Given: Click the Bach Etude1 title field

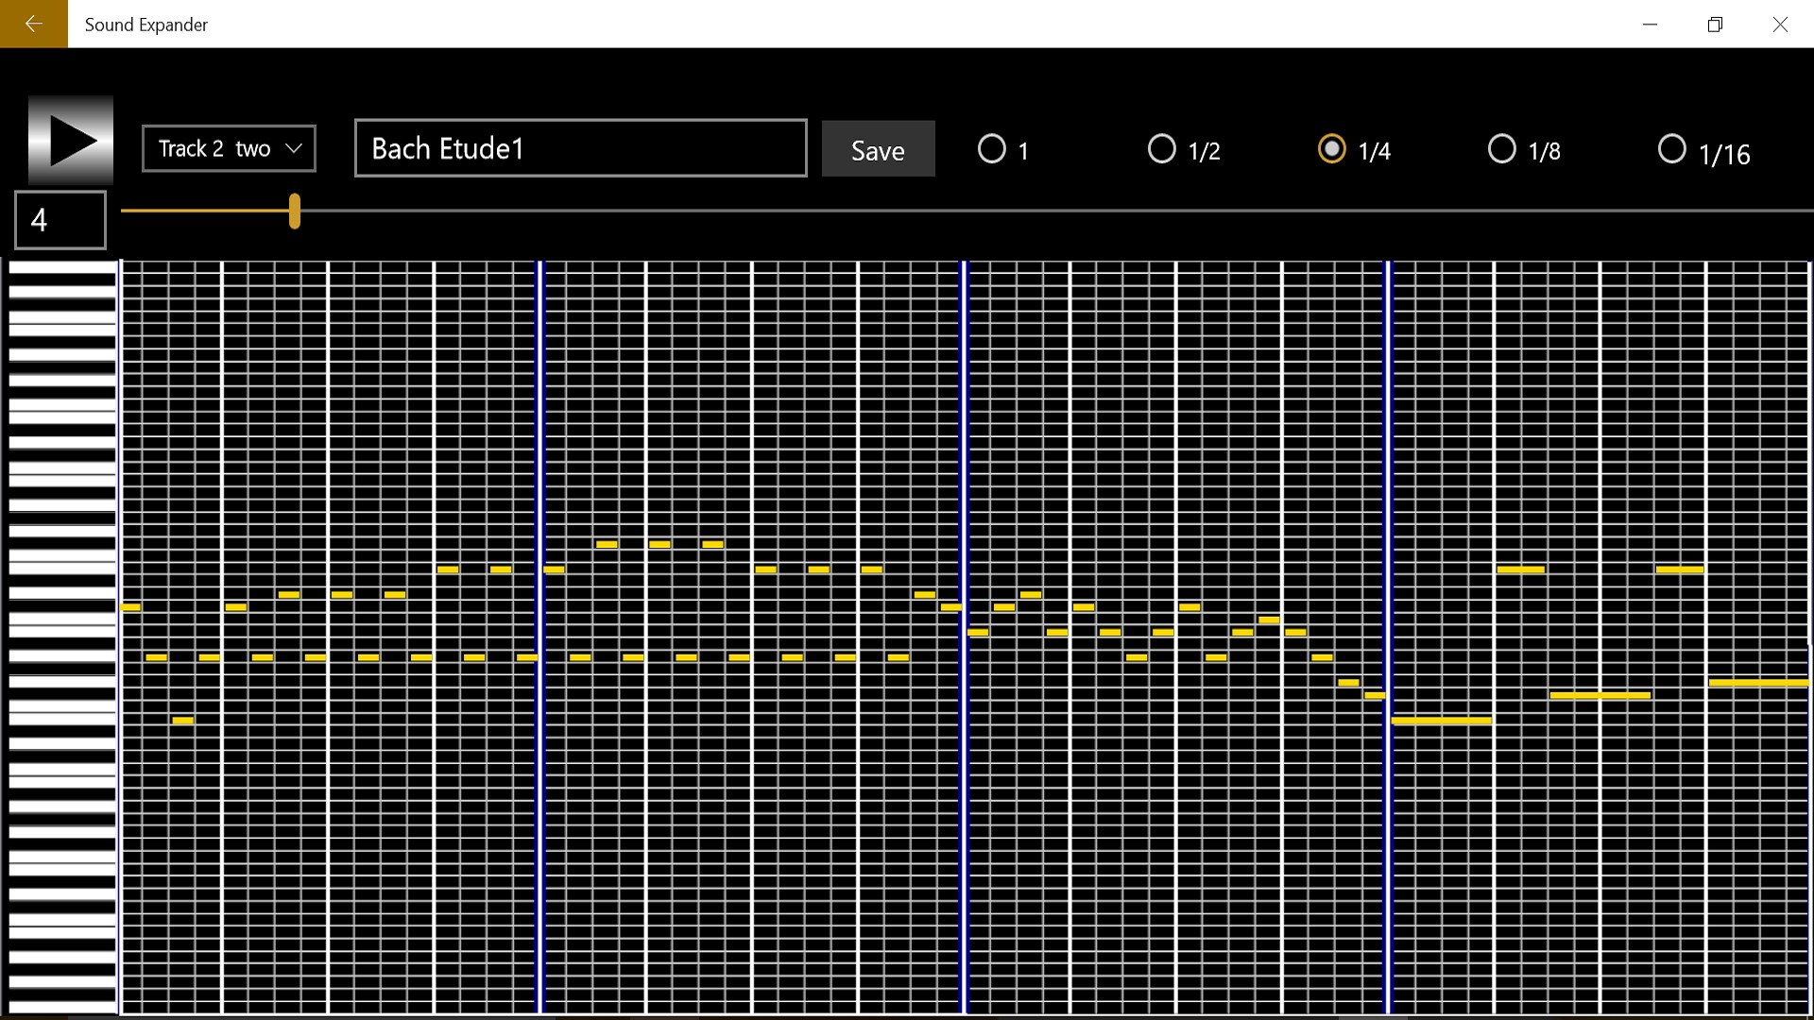Looking at the screenshot, I should 580,148.
